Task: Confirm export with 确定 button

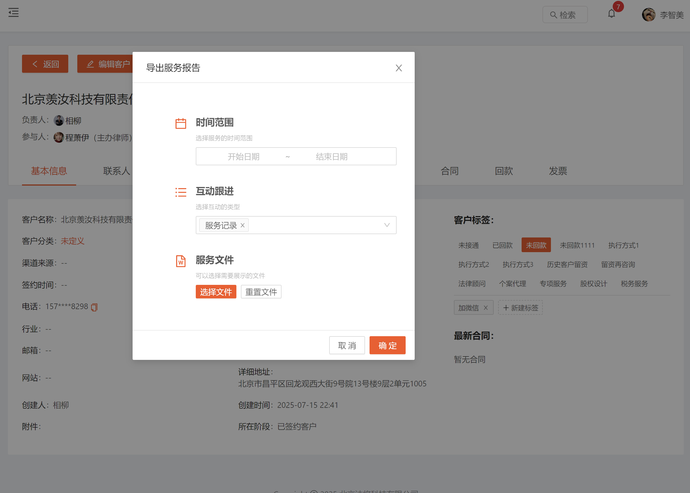Action: coord(387,345)
